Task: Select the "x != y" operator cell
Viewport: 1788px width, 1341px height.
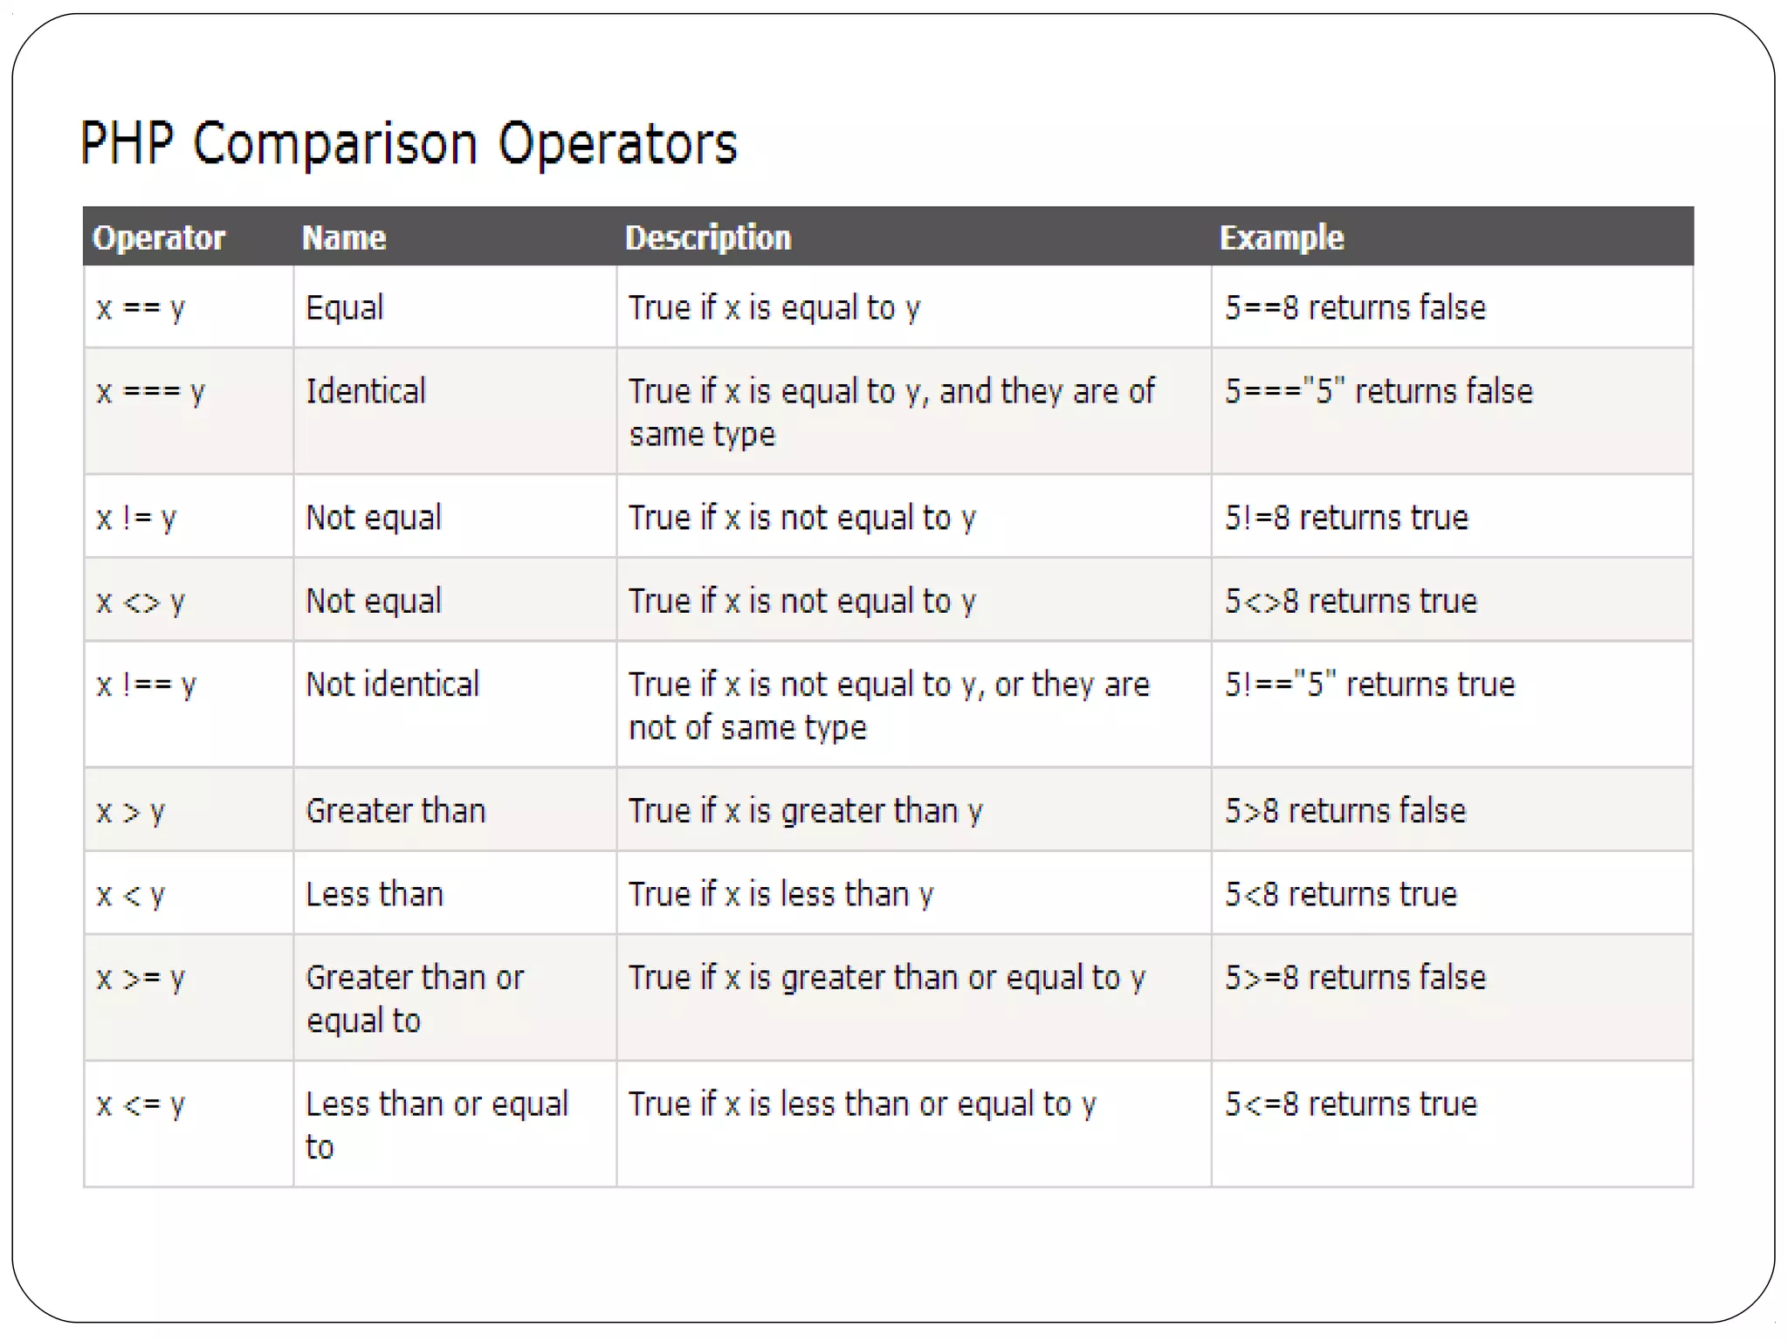Action: click(136, 518)
